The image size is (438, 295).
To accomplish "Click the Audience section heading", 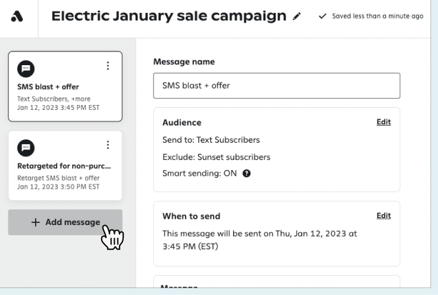I will 182,123.
